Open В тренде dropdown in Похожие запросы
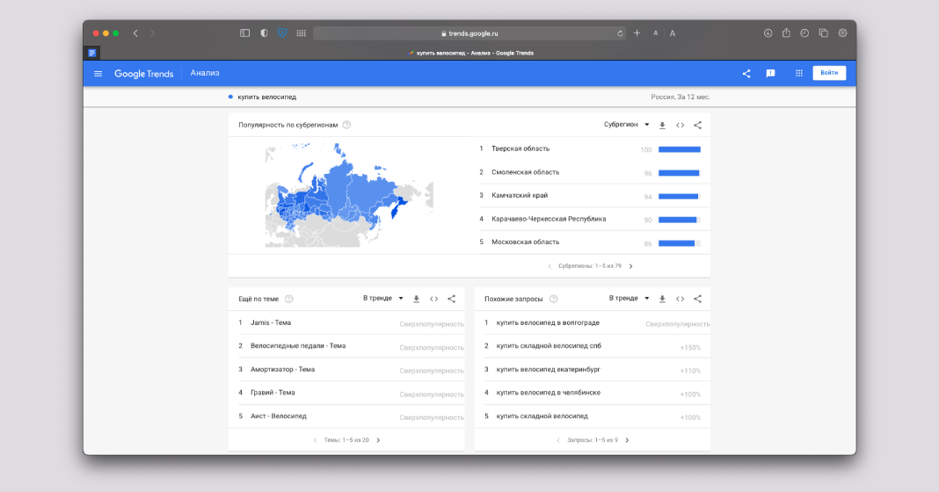The width and height of the screenshot is (939, 492). pyautogui.click(x=629, y=299)
